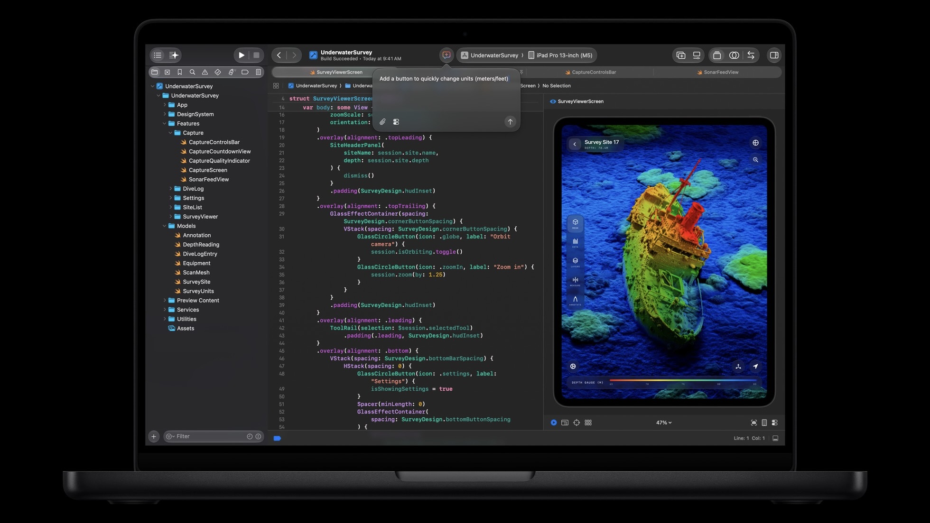
Task: Go forward in editor history
Action: [x=294, y=55]
